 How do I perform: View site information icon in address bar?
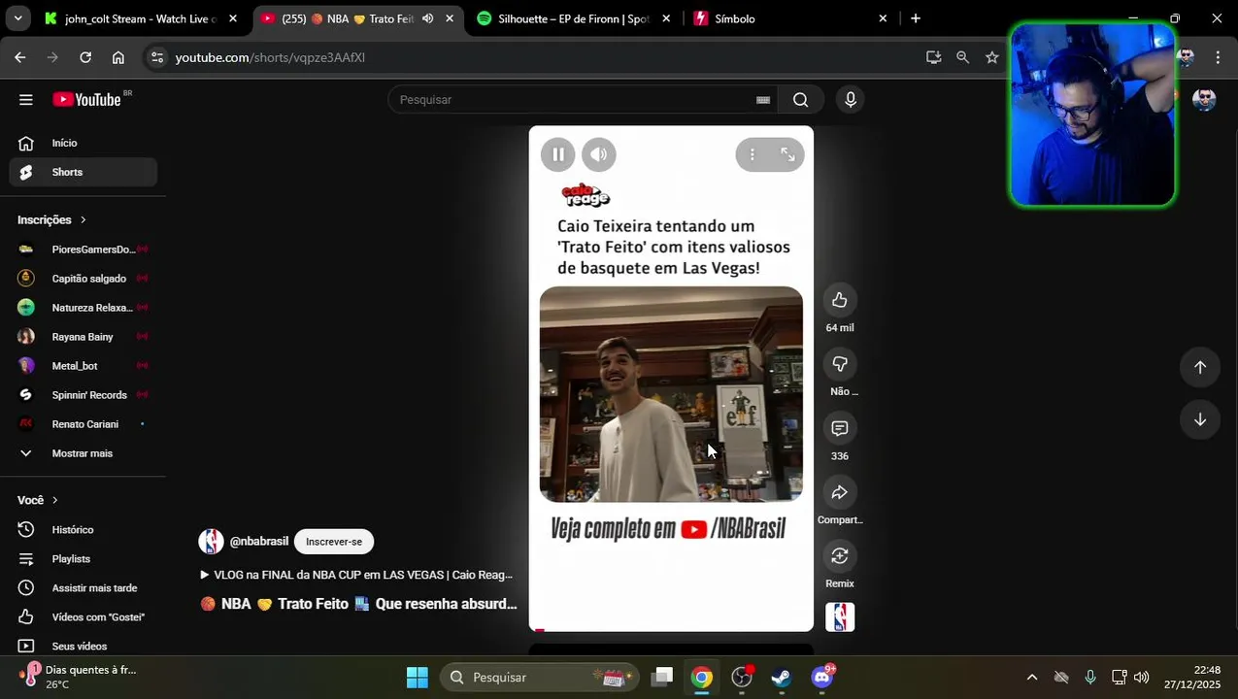coord(157,57)
